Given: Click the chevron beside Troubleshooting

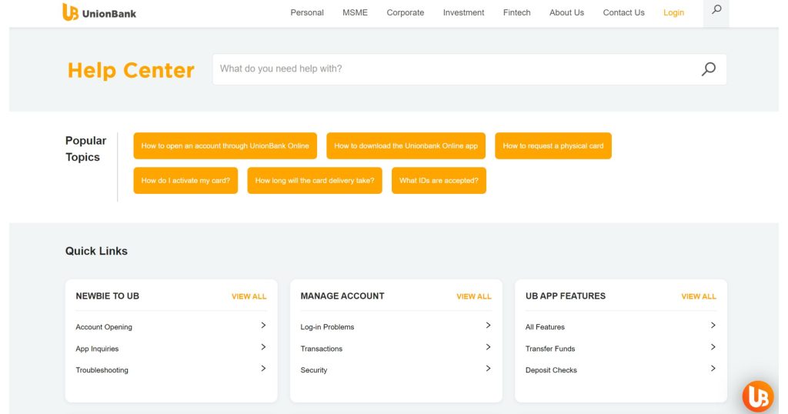Looking at the screenshot, I should [263, 369].
